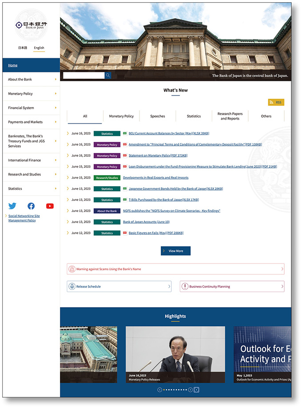302x408 pixels.
Task: Expand Payments and Markets arrow
Action: tap(56, 122)
